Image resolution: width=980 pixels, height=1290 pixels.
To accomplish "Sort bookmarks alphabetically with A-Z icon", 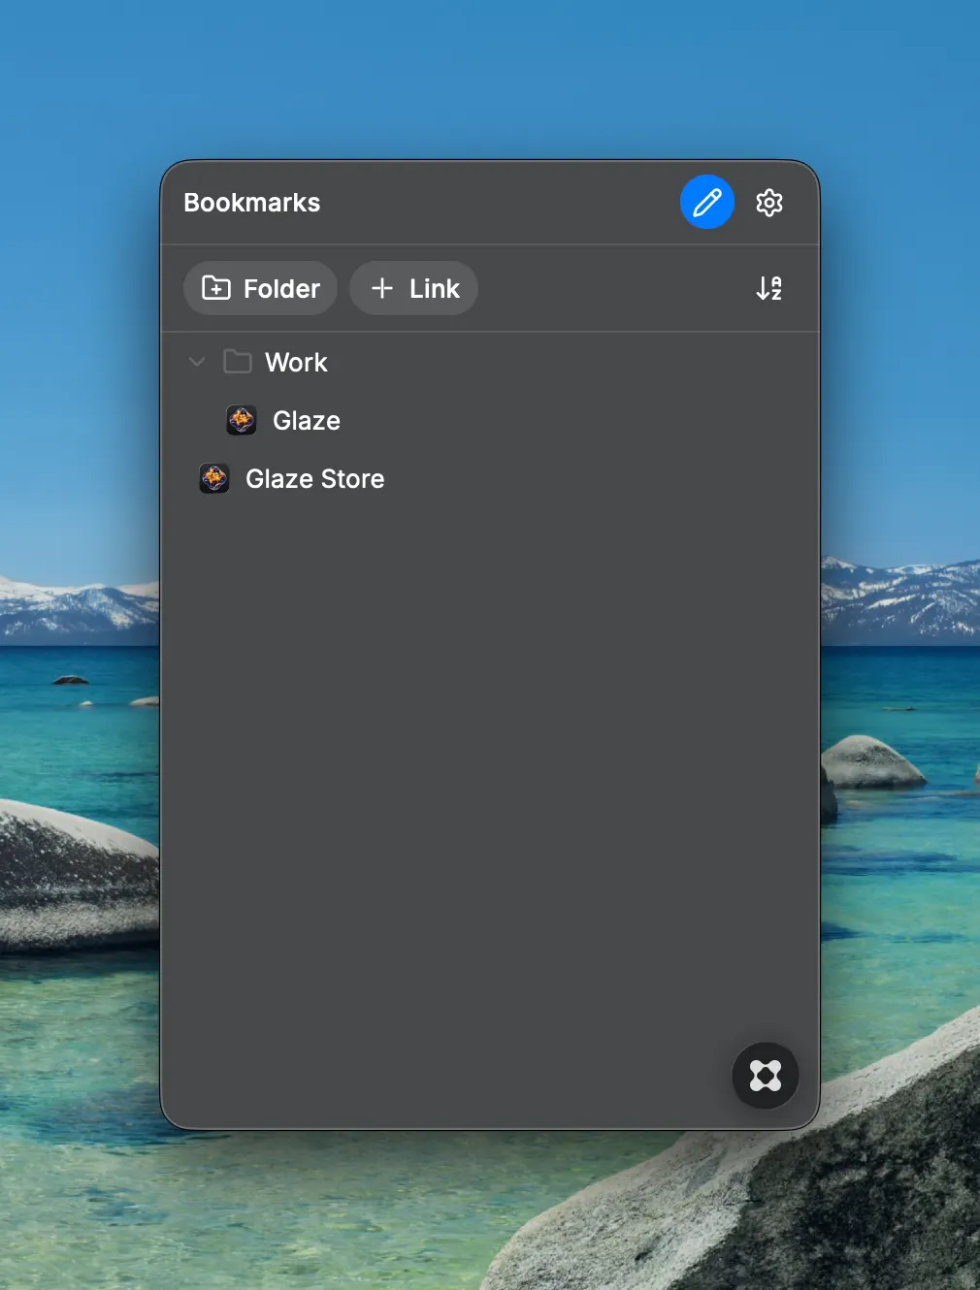I will [x=769, y=288].
